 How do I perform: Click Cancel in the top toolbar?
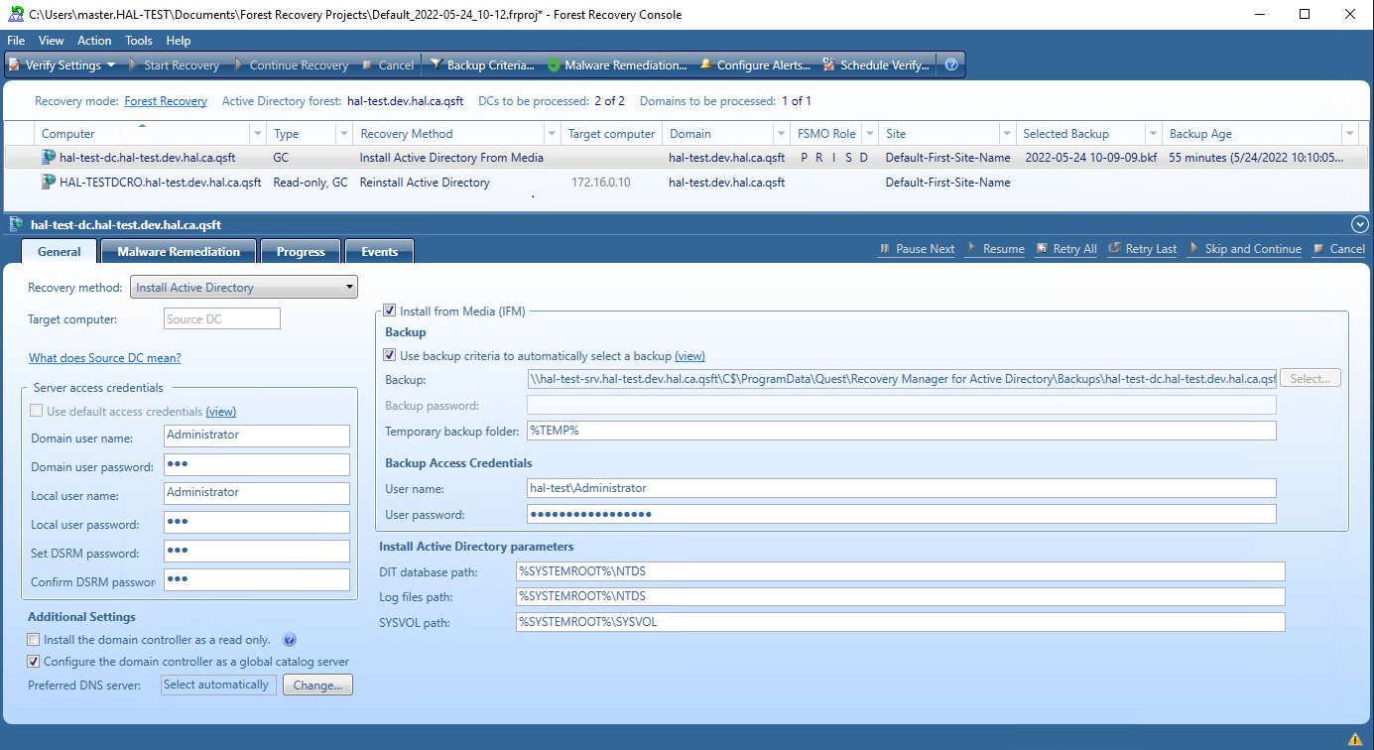point(388,65)
